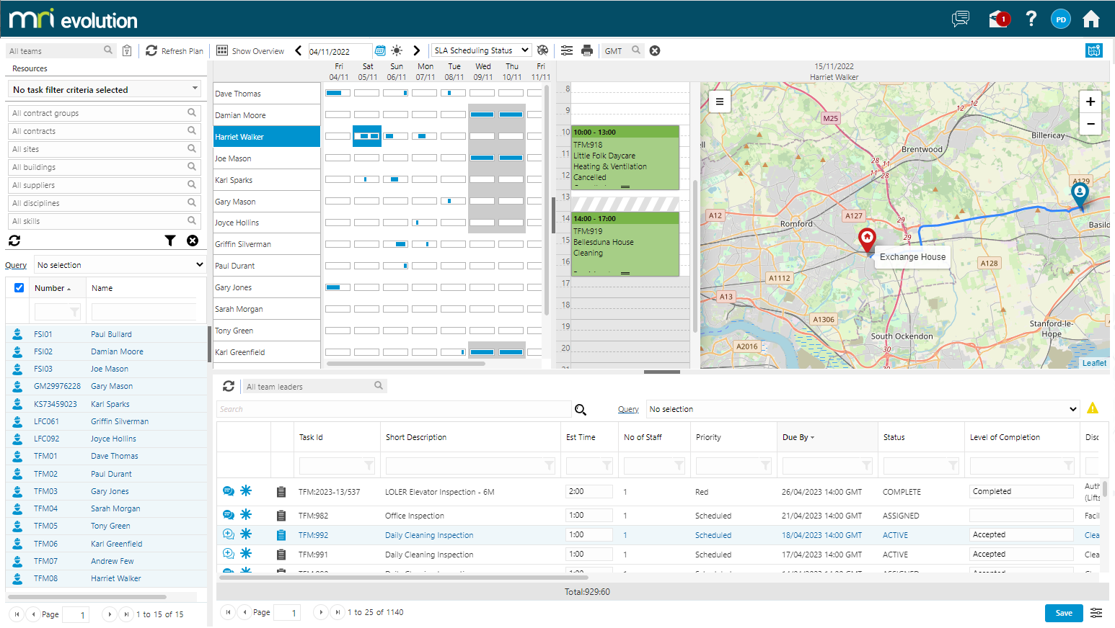
Task: Click the sun/daylight icon next to the date
Action: click(x=397, y=50)
